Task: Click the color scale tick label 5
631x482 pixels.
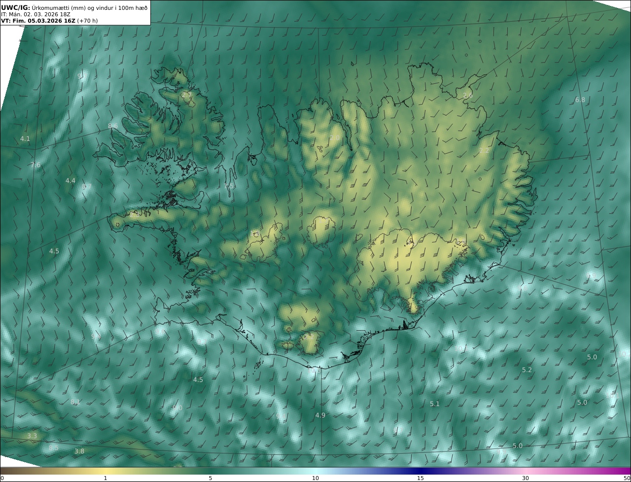Action: pyautogui.click(x=210, y=478)
